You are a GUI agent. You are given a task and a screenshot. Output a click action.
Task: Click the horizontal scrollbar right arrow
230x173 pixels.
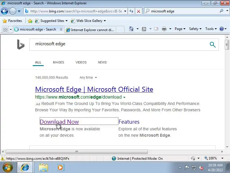coord(222,152)
